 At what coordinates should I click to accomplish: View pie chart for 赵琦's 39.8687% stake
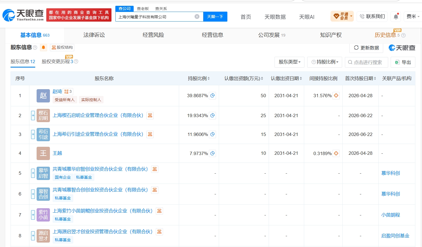[212, 96]
